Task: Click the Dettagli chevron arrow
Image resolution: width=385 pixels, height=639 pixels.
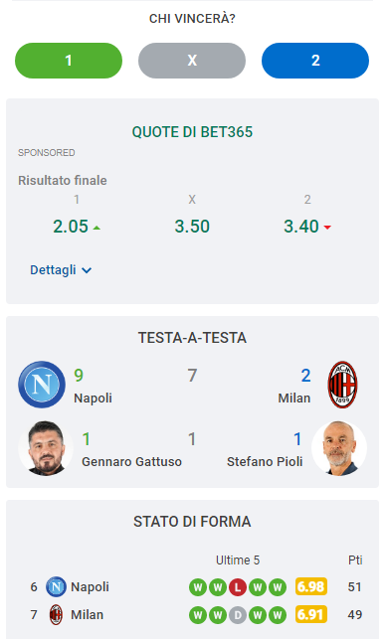Action: click(x=87, y=270)
